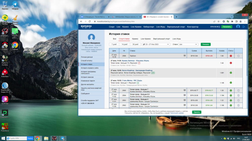Click the user profile icon in the site header
The height and width of the screenshot is (141, 252).
click(238, 27)
